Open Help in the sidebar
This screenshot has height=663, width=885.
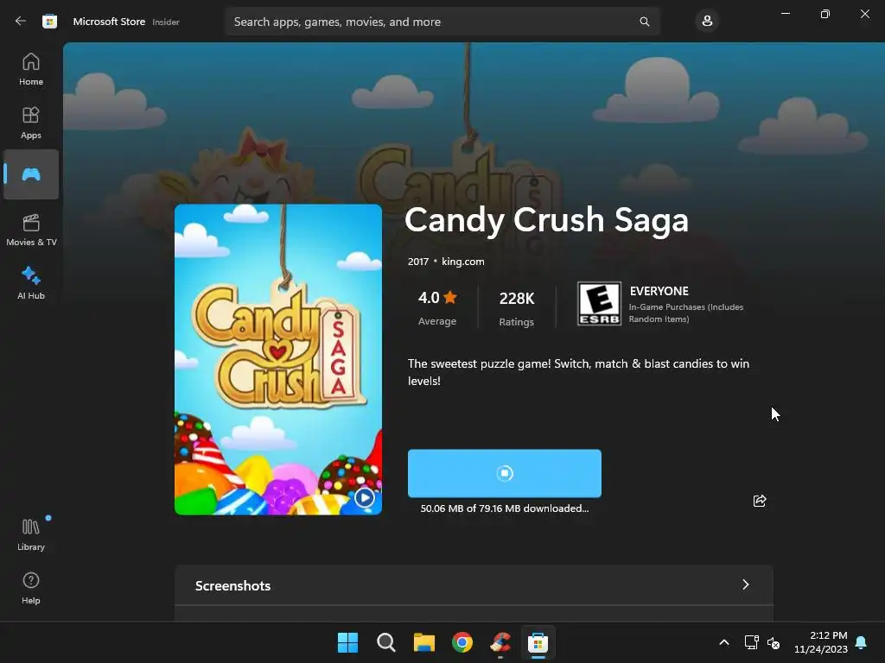31,588
